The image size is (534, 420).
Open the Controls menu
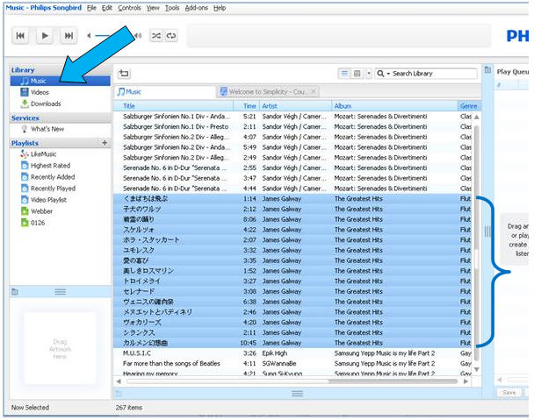click(x=129, y=8)
